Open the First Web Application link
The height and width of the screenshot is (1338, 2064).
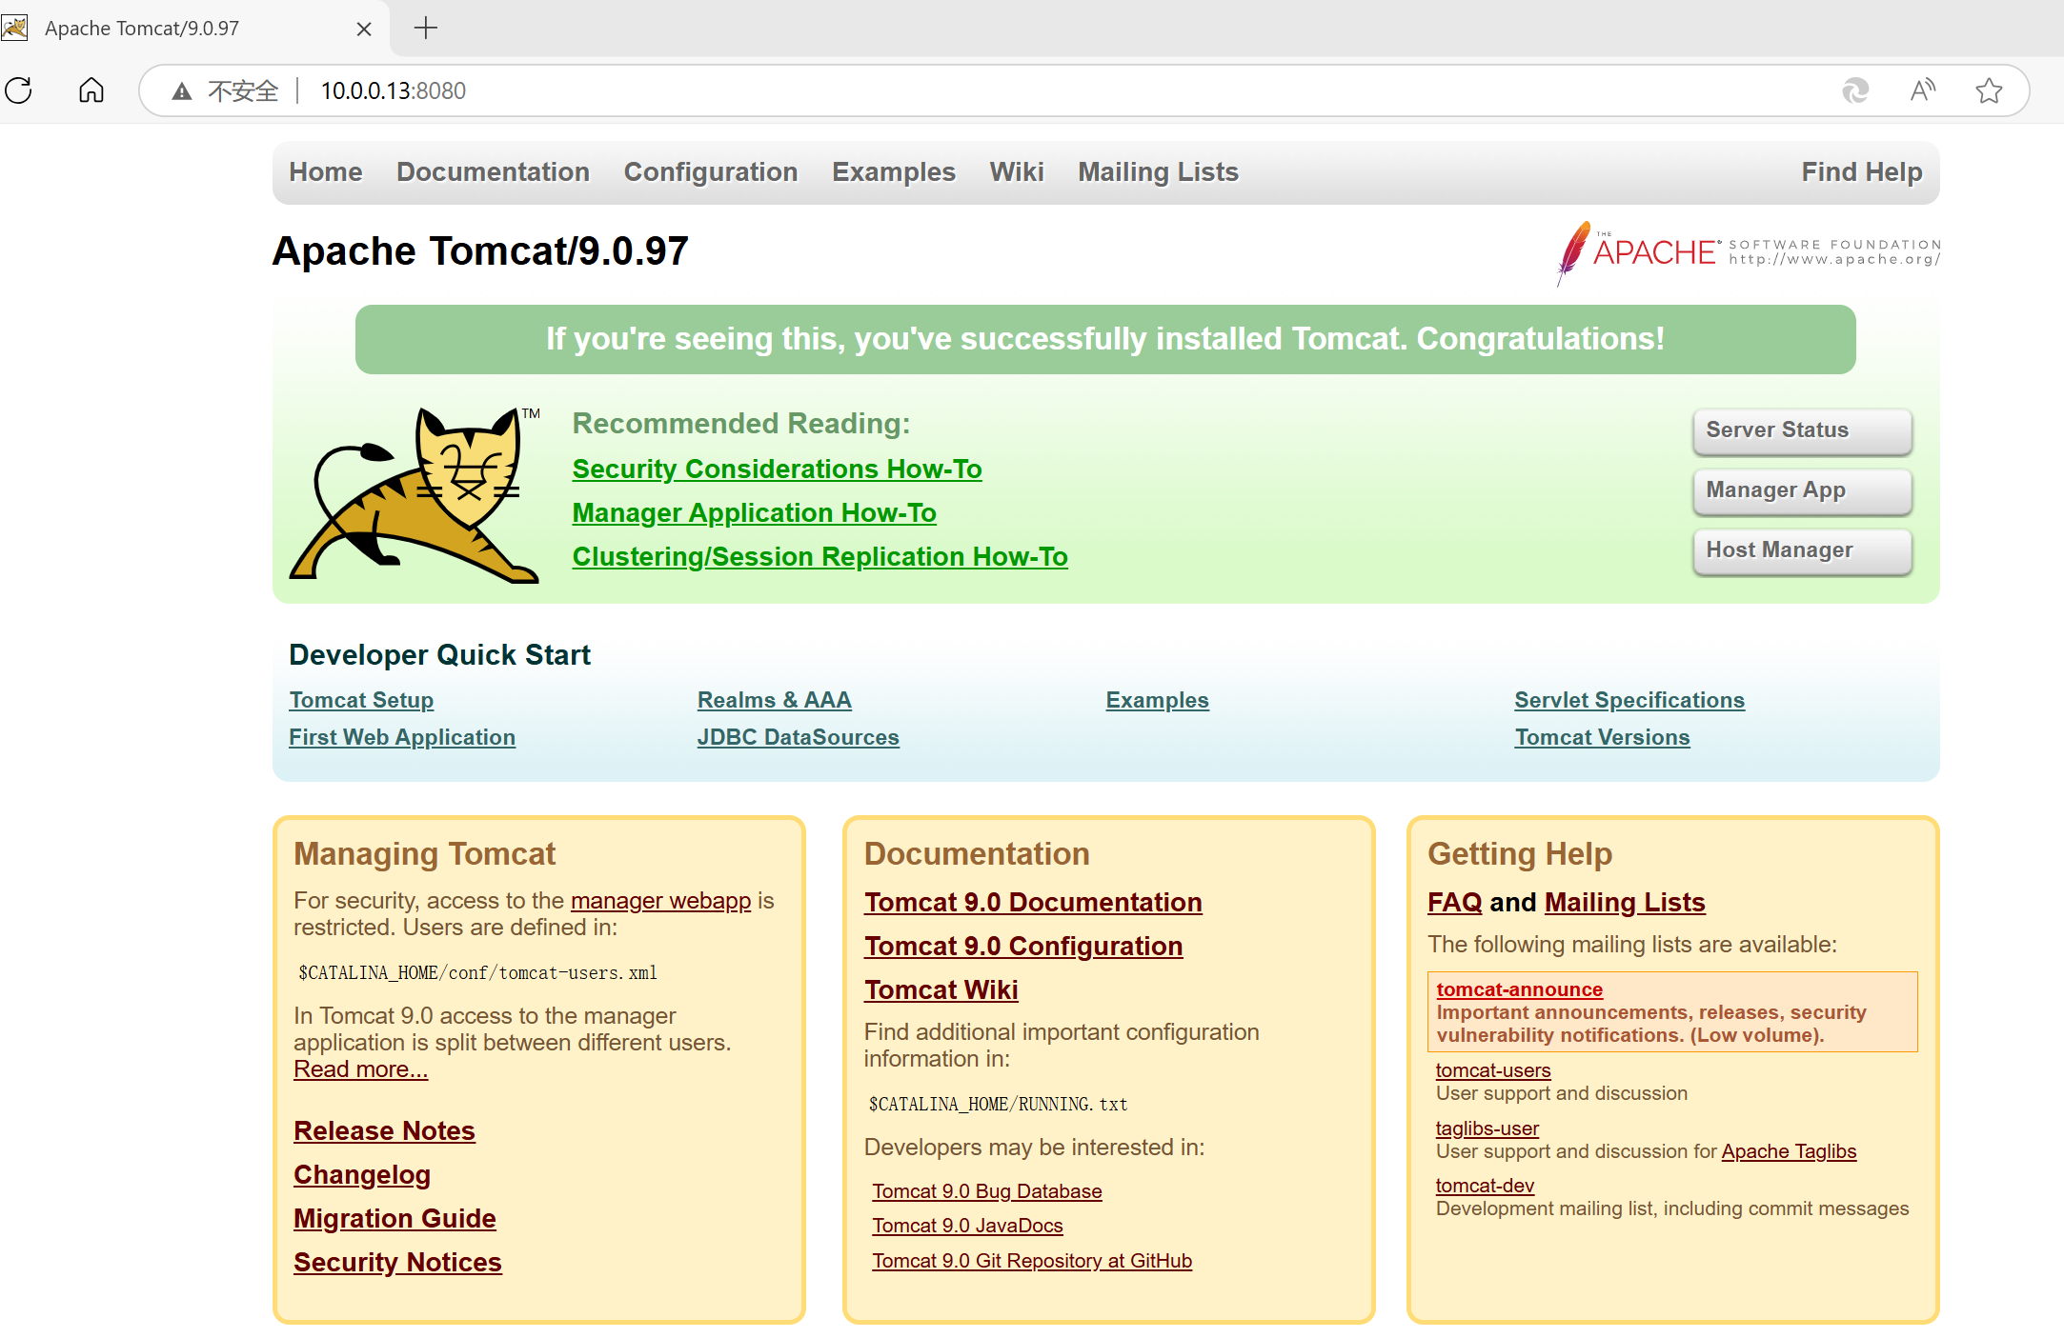pyautogui.click(x=402, y=737)
